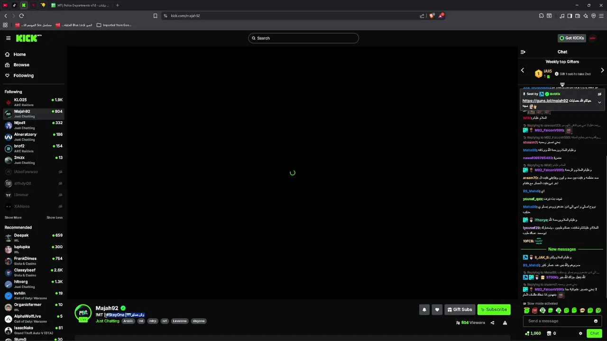Open the user profile avatar
The height and width of the screenshot is (341, 607).
tap(592, 38)
